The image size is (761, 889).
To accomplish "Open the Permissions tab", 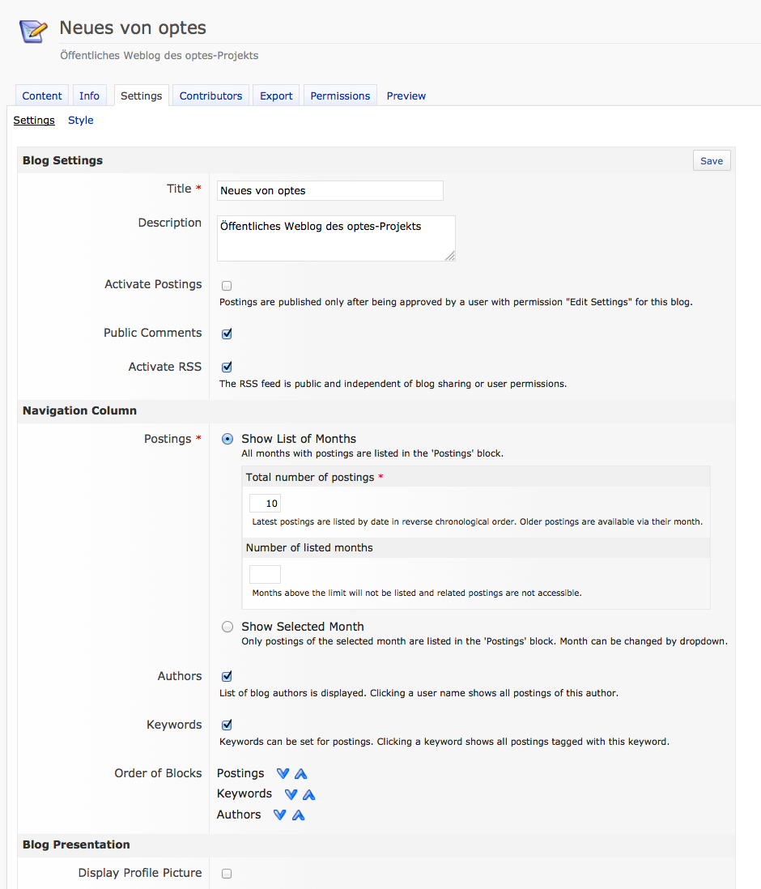I will coord(340,96).
